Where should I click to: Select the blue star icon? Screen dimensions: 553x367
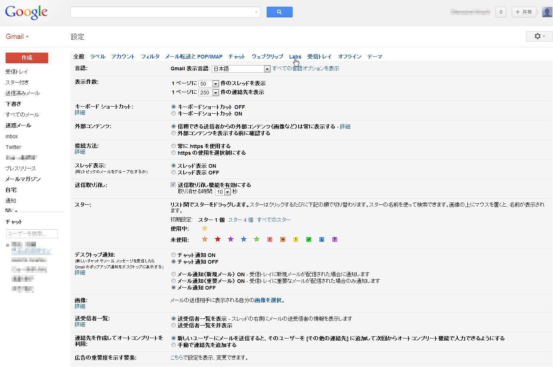244,239
